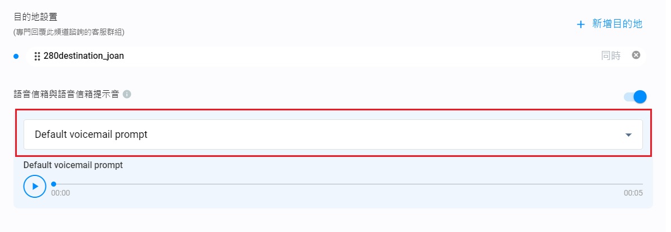Play the Default voicemail prompt audio

point(35,186)
